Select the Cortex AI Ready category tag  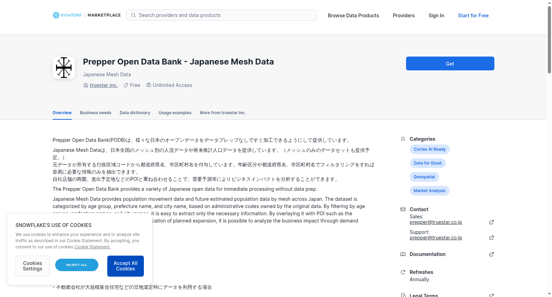click(430, 149)
